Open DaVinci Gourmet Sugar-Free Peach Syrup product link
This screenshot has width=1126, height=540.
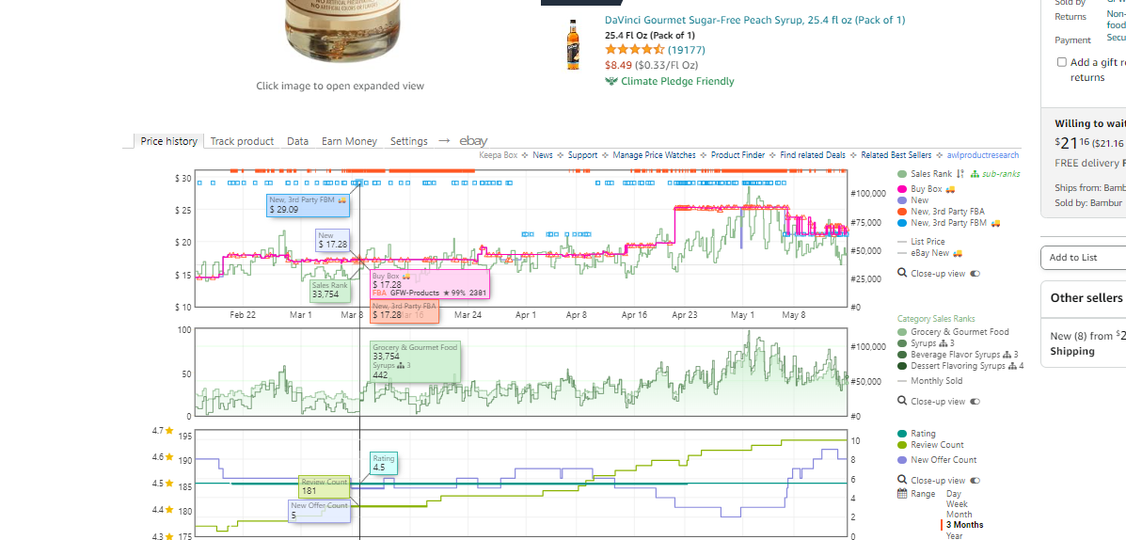click(x=754, y=20)
